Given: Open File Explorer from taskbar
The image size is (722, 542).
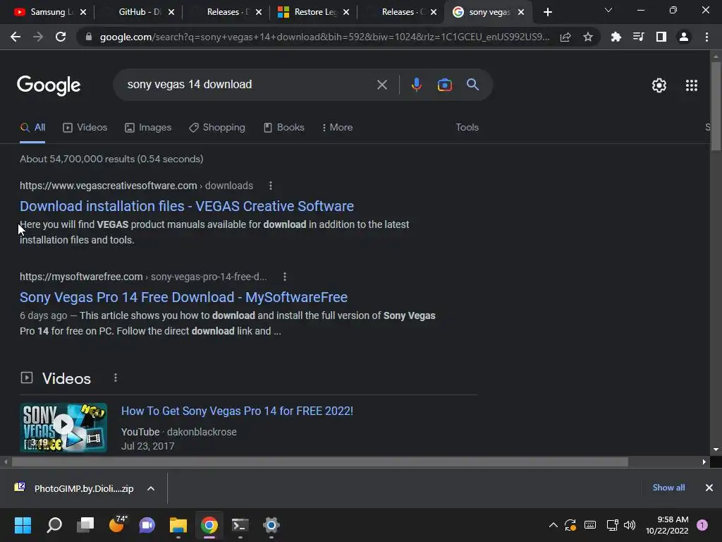Looking at the screenshot, I should point(178,525).
